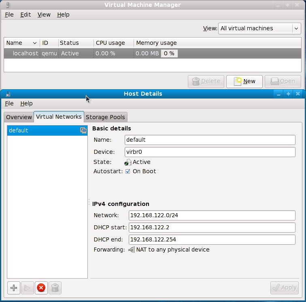Viewport: 306px width, 302px height.
Task: Click the DHCP start address field
Action: (212, 227)
